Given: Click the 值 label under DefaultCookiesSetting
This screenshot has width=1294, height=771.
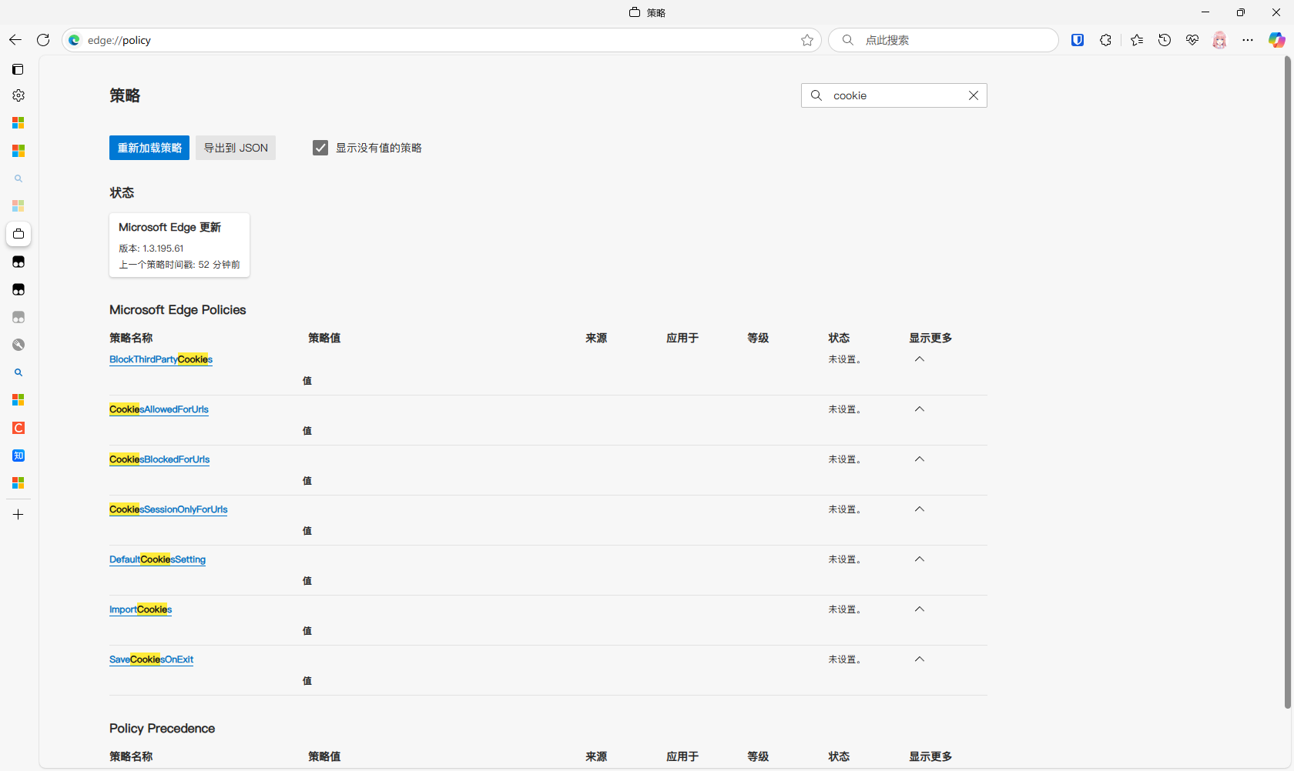Looking at the screenshot, I should pyautogui.click(x=307, y=581).
